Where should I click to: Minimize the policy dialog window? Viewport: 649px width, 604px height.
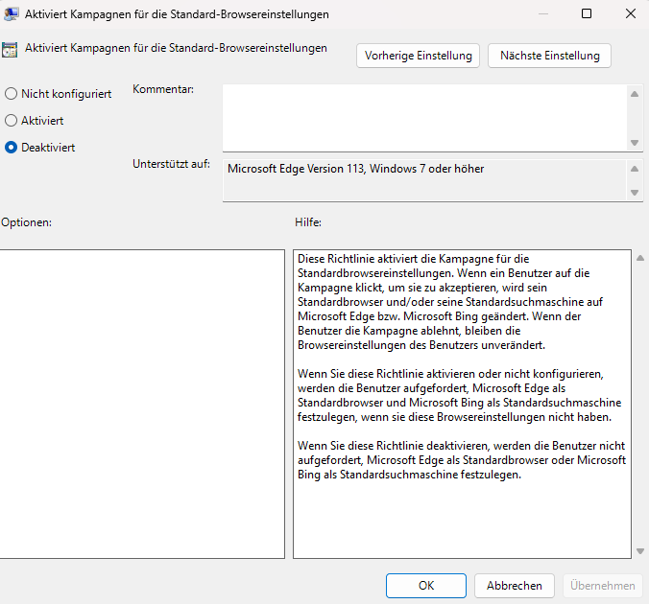coord(543,13)
